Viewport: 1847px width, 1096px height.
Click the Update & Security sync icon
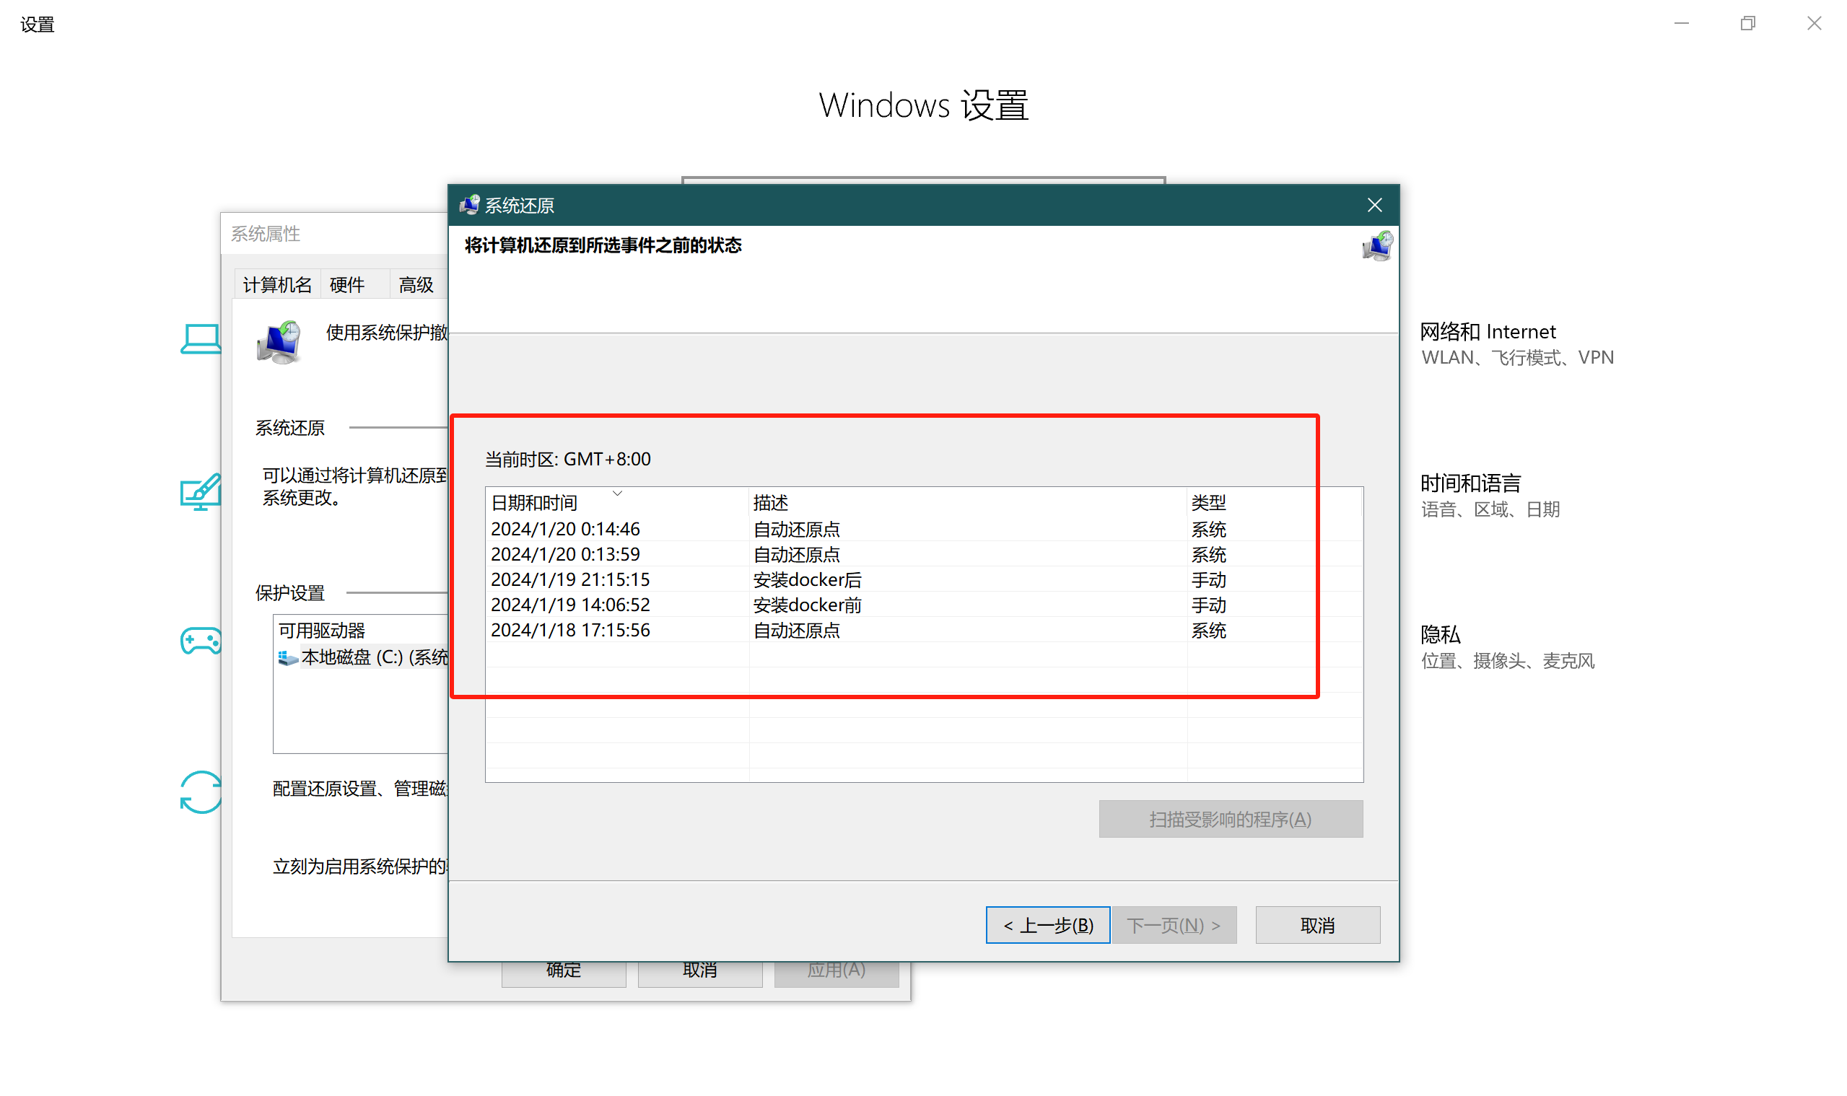[x=201, y=792]
